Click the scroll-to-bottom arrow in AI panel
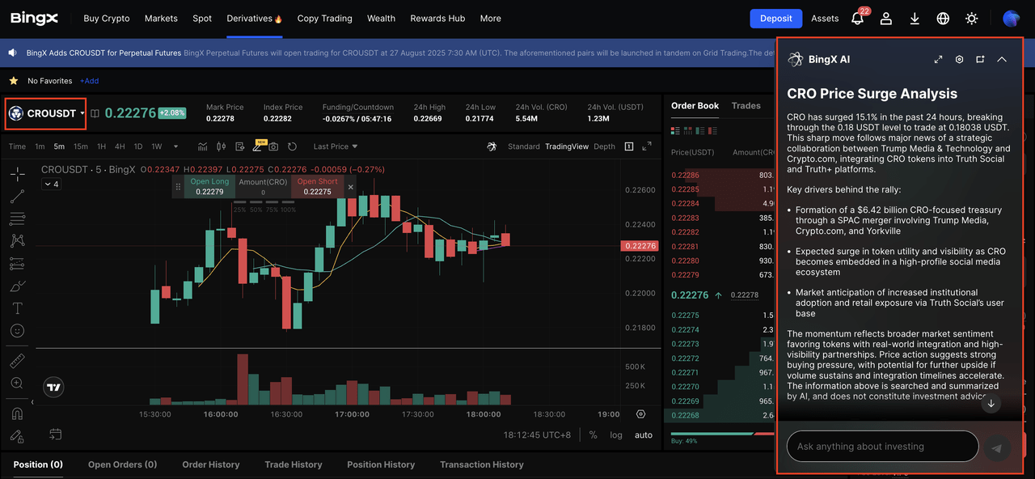The image size is (1035, 479). (x=992, y=403)
